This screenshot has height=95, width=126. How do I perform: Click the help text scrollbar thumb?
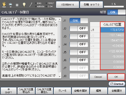coord(60,47)
